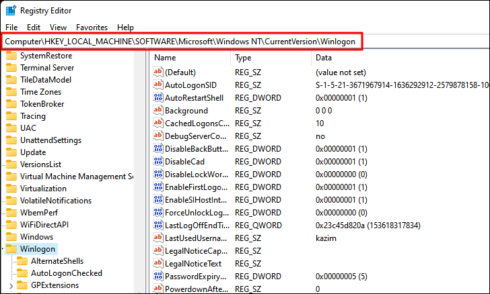Click the AlternateShells folder icon
490x294 pixels.
click(x=22, y=261)
